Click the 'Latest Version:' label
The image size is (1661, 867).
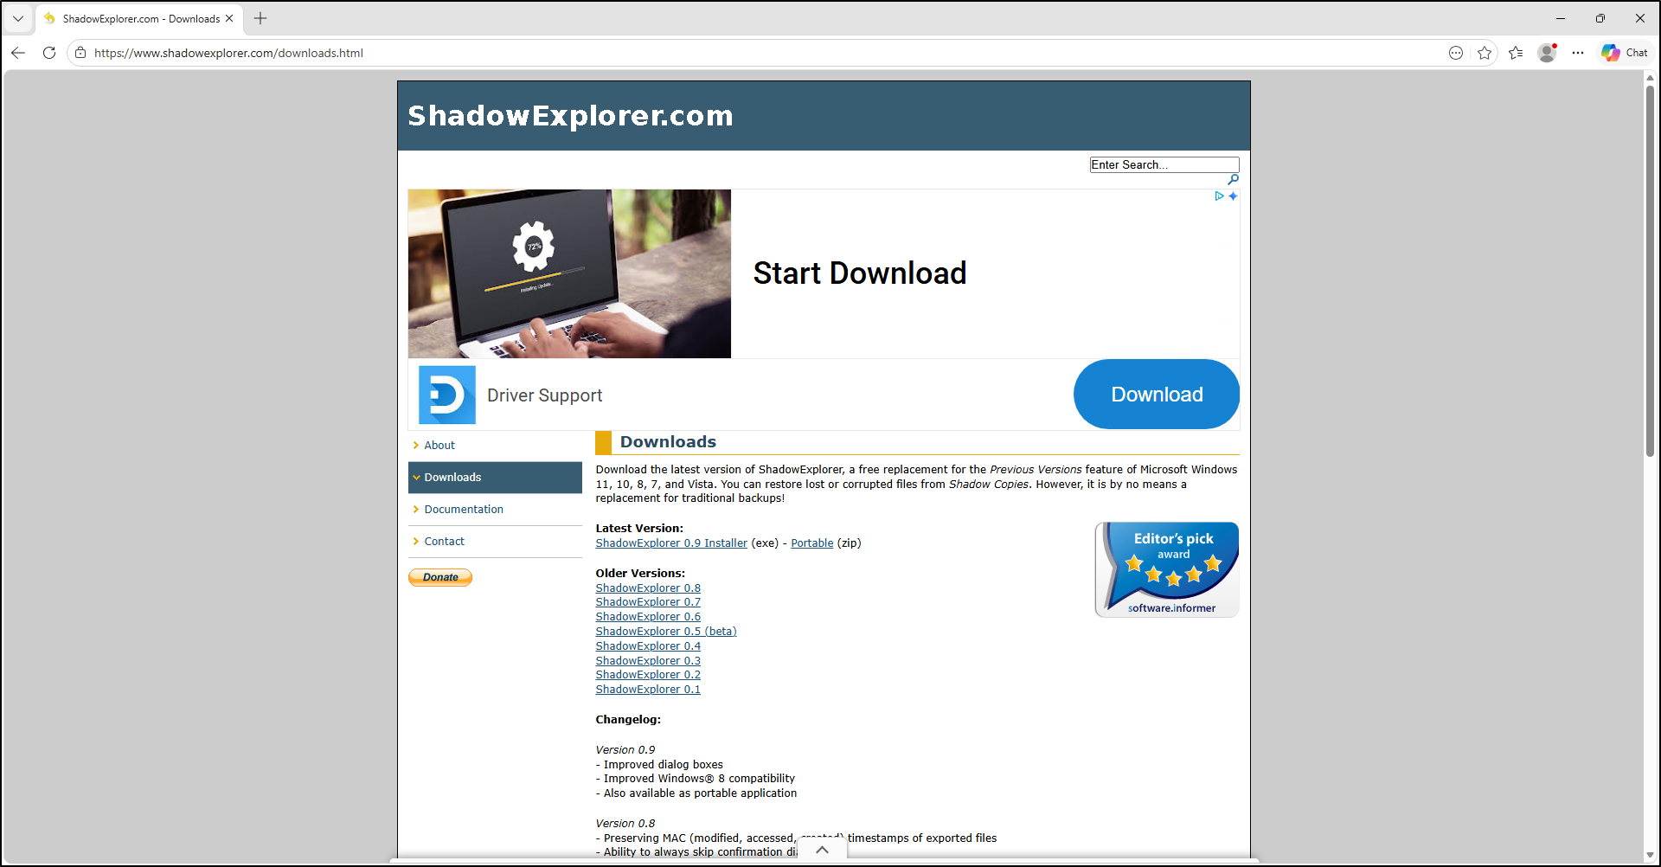pos(639,529)
